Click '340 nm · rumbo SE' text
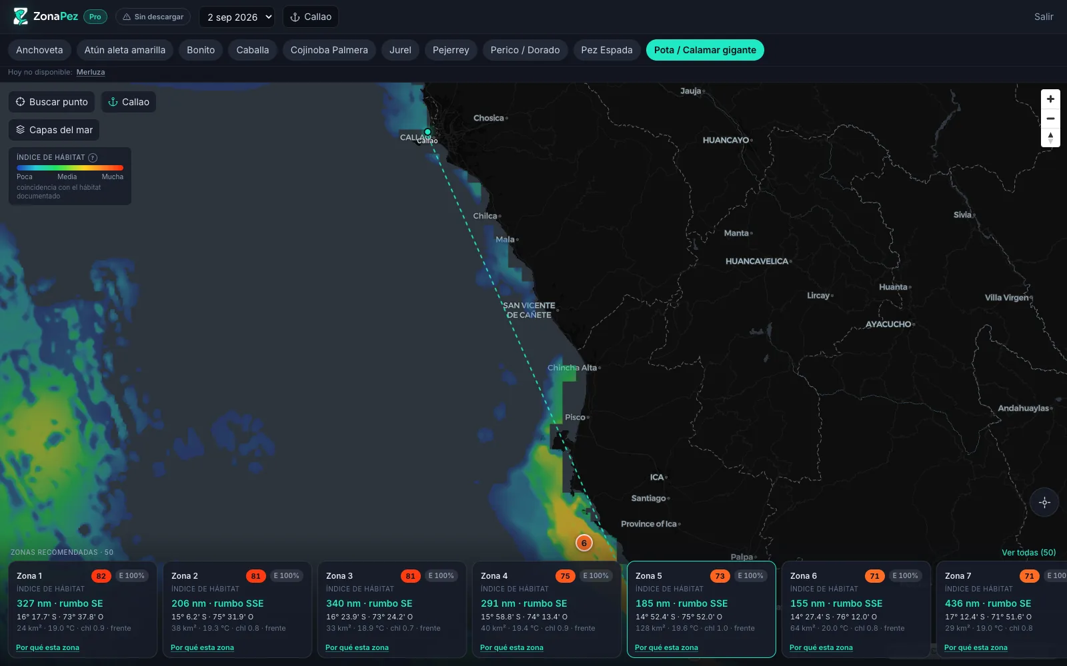Viewport: 1067px width, 666px height. tap(369, 603)
